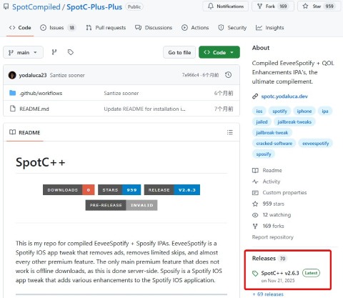Click the 12 watching link
Viewport: 343px width, 298px height.
pyautogui.click(x=277, y=215)
